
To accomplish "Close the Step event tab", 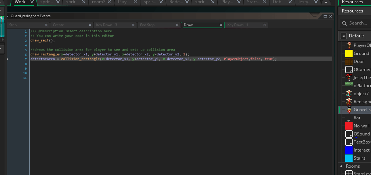I will coord(46,25).
